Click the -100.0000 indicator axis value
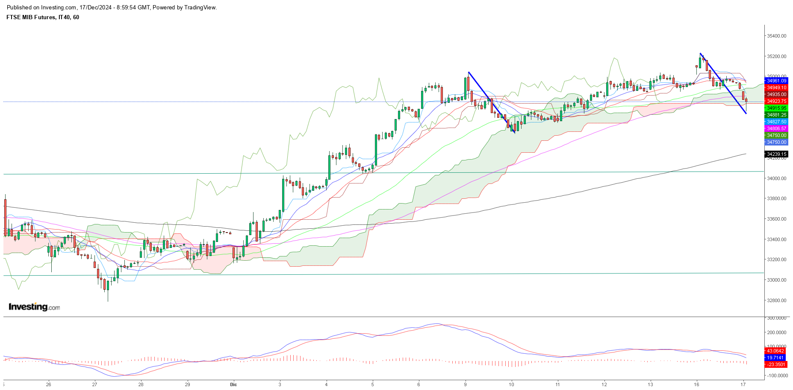793x390 pixels. (x=777, y=375)
